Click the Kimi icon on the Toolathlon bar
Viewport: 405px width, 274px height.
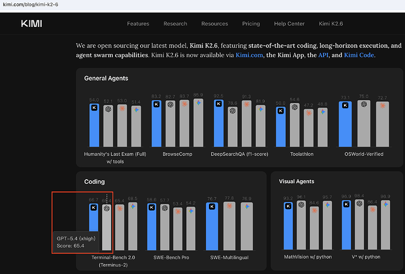pos(281,111)
